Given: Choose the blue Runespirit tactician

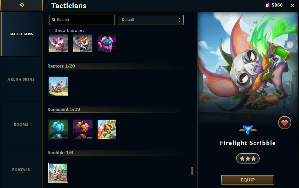Looking at the screenshot, I should pyautogui.click(x=58, y=129).
